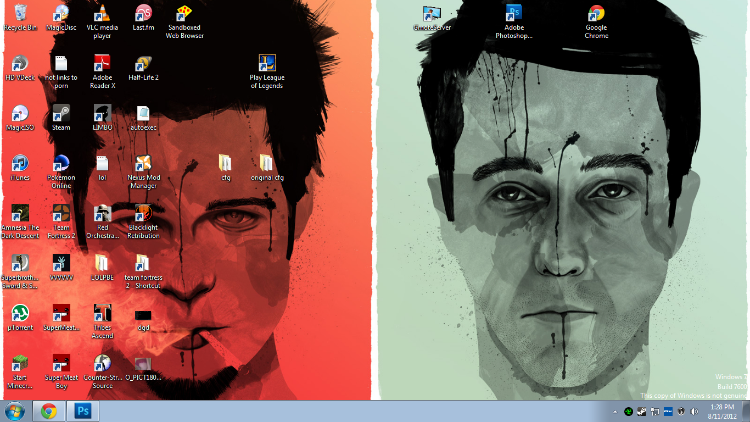
Task: Select the Half-Life 2 desktop shortcut
Action: pyautogui.click(x=143, y=64)
